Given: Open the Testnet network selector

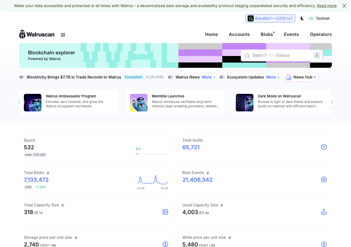Looking at the screenshot, I should coord(319,18).
